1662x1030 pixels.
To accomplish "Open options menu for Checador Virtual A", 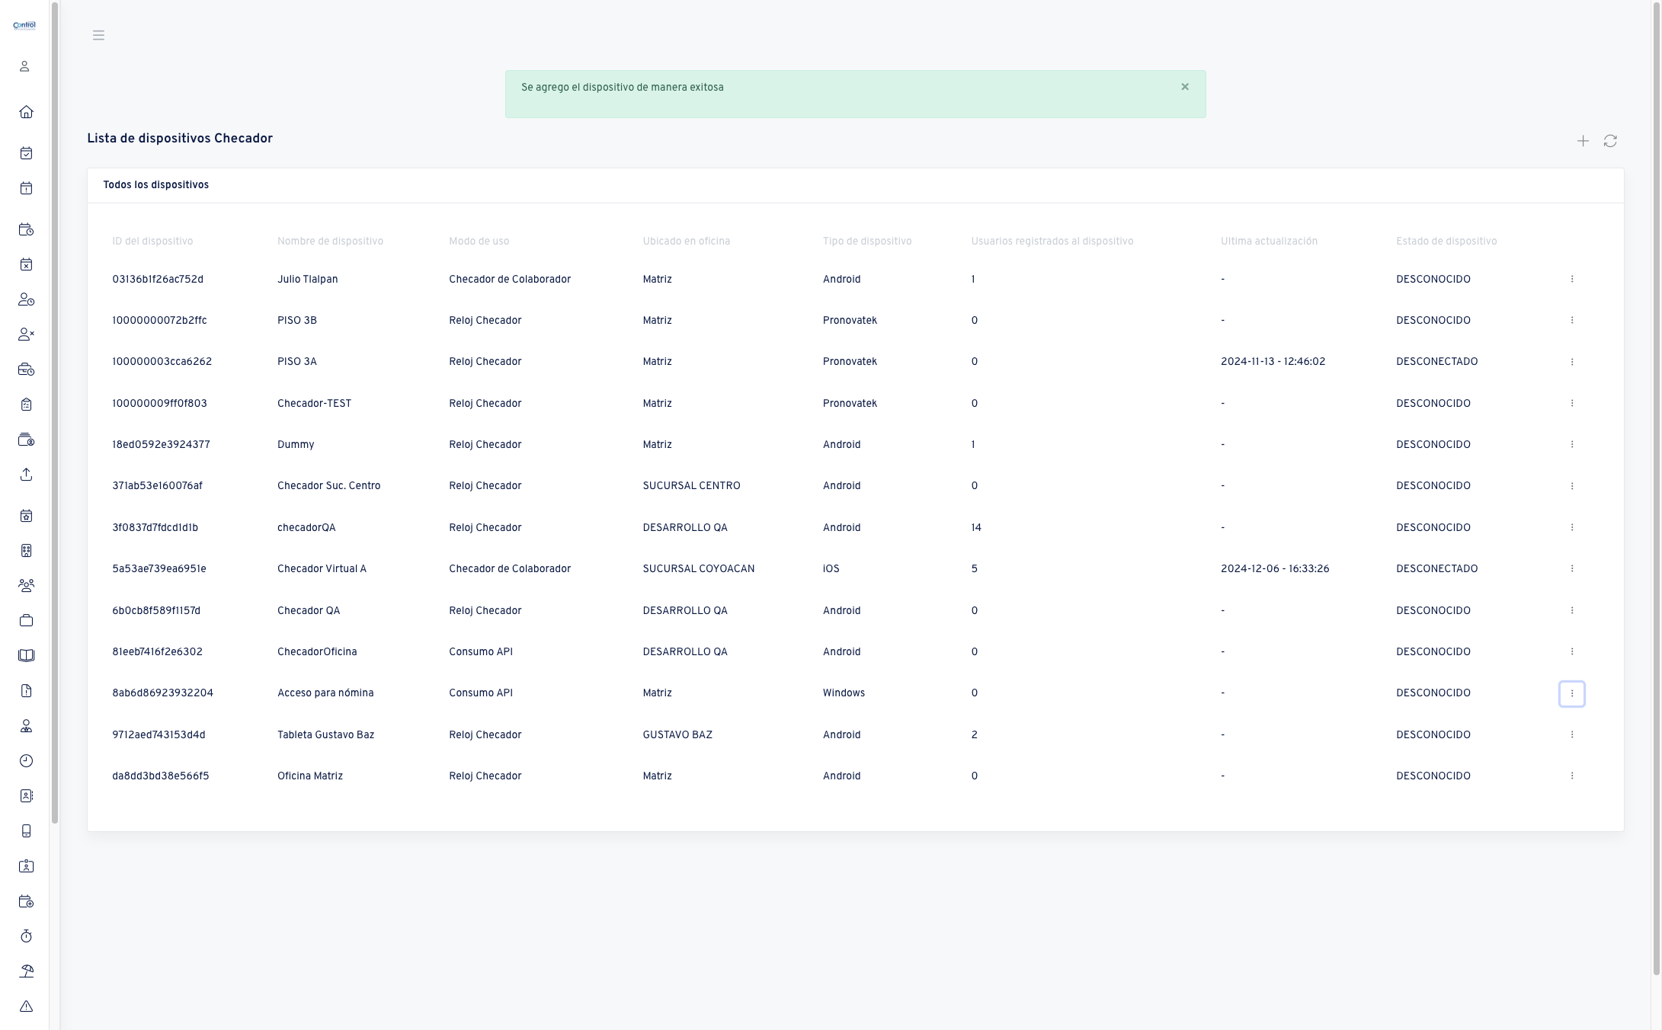I will (x=1572, y=569).
